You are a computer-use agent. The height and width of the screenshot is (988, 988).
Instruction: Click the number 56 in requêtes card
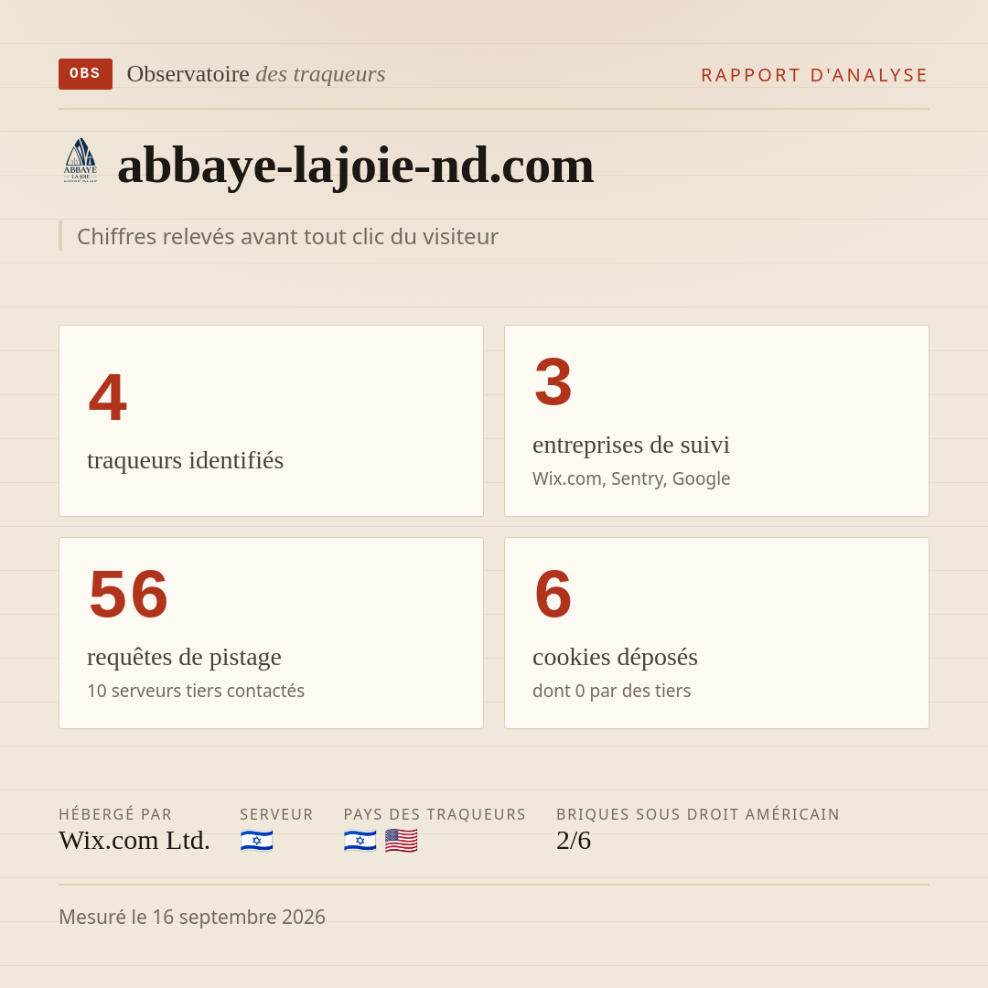click(129, 595)
